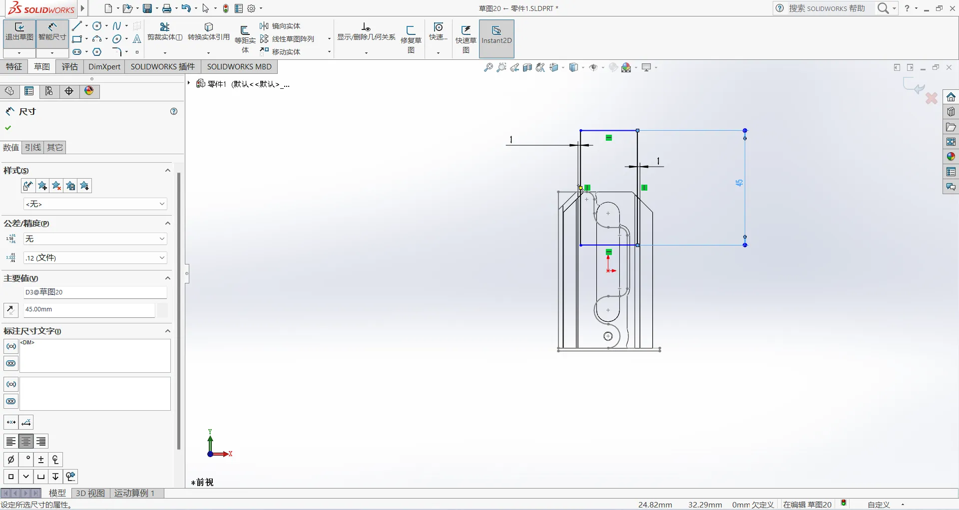Switch to the 特征 ribbon tab
Image resolution: width=959 pixels, height=510 pixels.
point(14,67)
